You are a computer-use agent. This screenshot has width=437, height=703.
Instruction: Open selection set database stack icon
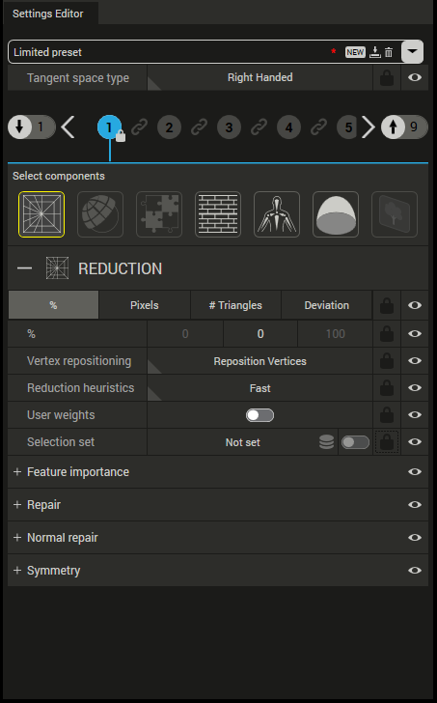[x=326, y=442]
